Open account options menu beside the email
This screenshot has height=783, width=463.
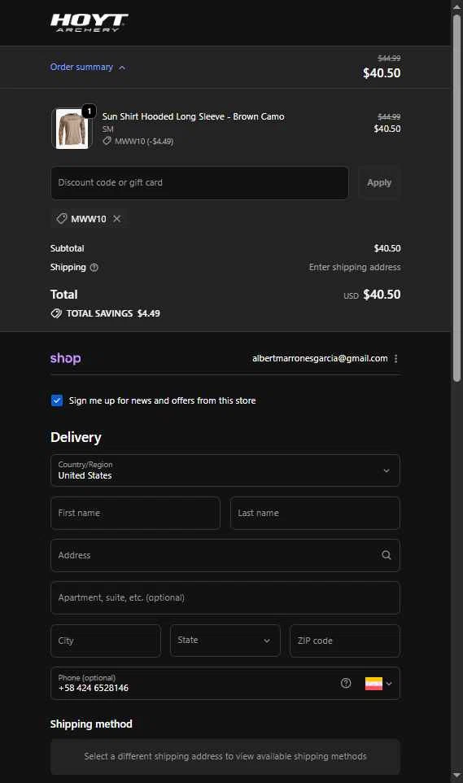(x=395, y=359)
